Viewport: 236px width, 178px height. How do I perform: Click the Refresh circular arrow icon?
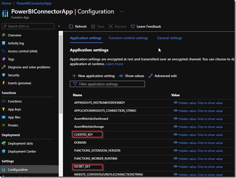71,26
